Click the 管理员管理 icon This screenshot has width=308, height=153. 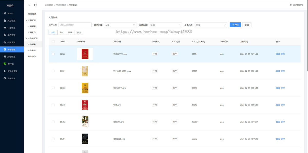(5, 71)
